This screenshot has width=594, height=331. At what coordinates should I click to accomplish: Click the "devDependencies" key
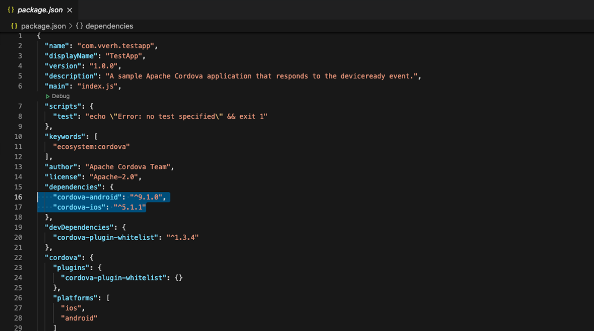coord(79,227)
